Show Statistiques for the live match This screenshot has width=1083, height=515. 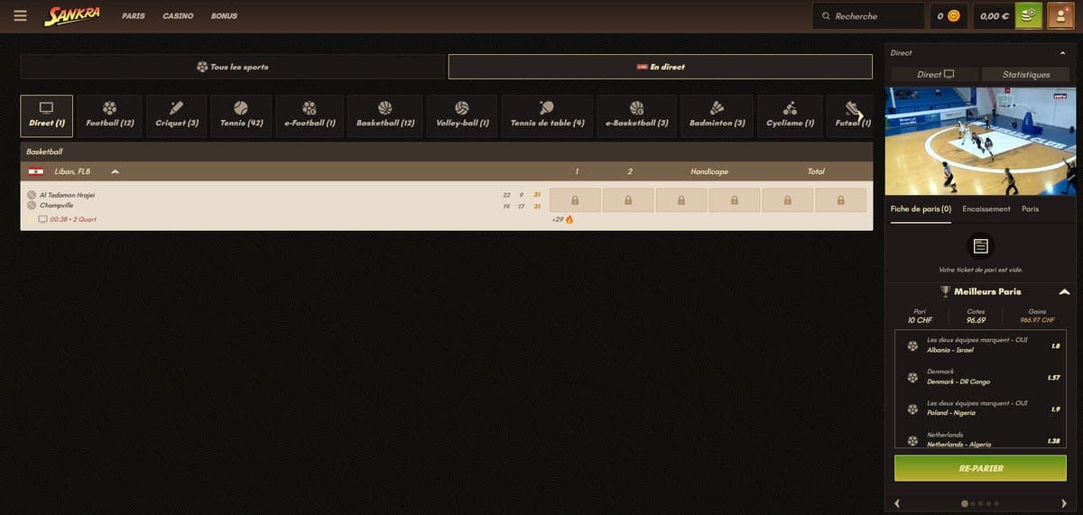coord(1026,74)
